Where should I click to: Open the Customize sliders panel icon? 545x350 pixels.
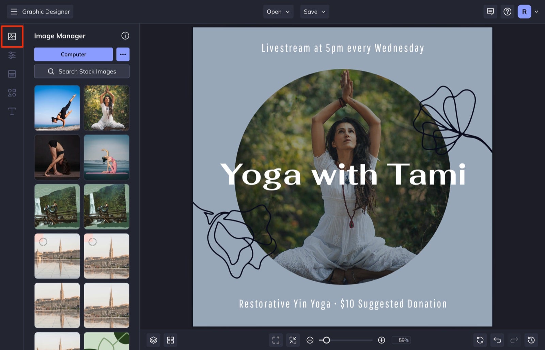coord(12,55)
